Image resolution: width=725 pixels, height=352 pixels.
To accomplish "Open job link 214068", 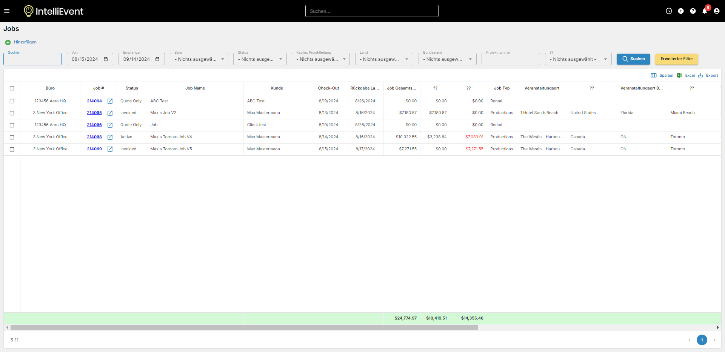I will [94, 137].
